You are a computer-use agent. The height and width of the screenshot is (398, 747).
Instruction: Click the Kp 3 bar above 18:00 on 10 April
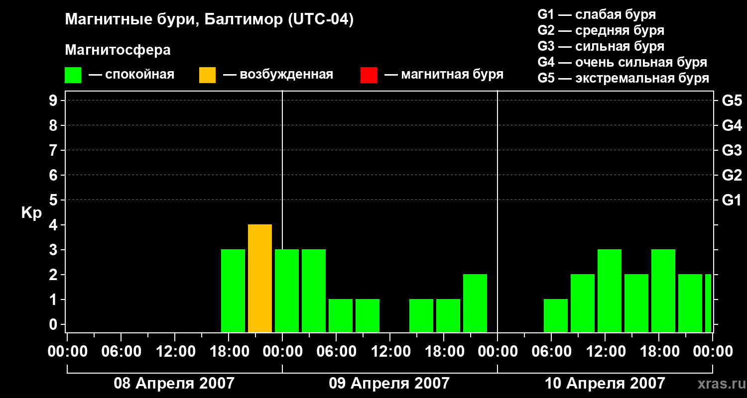(x=663, y=291)
